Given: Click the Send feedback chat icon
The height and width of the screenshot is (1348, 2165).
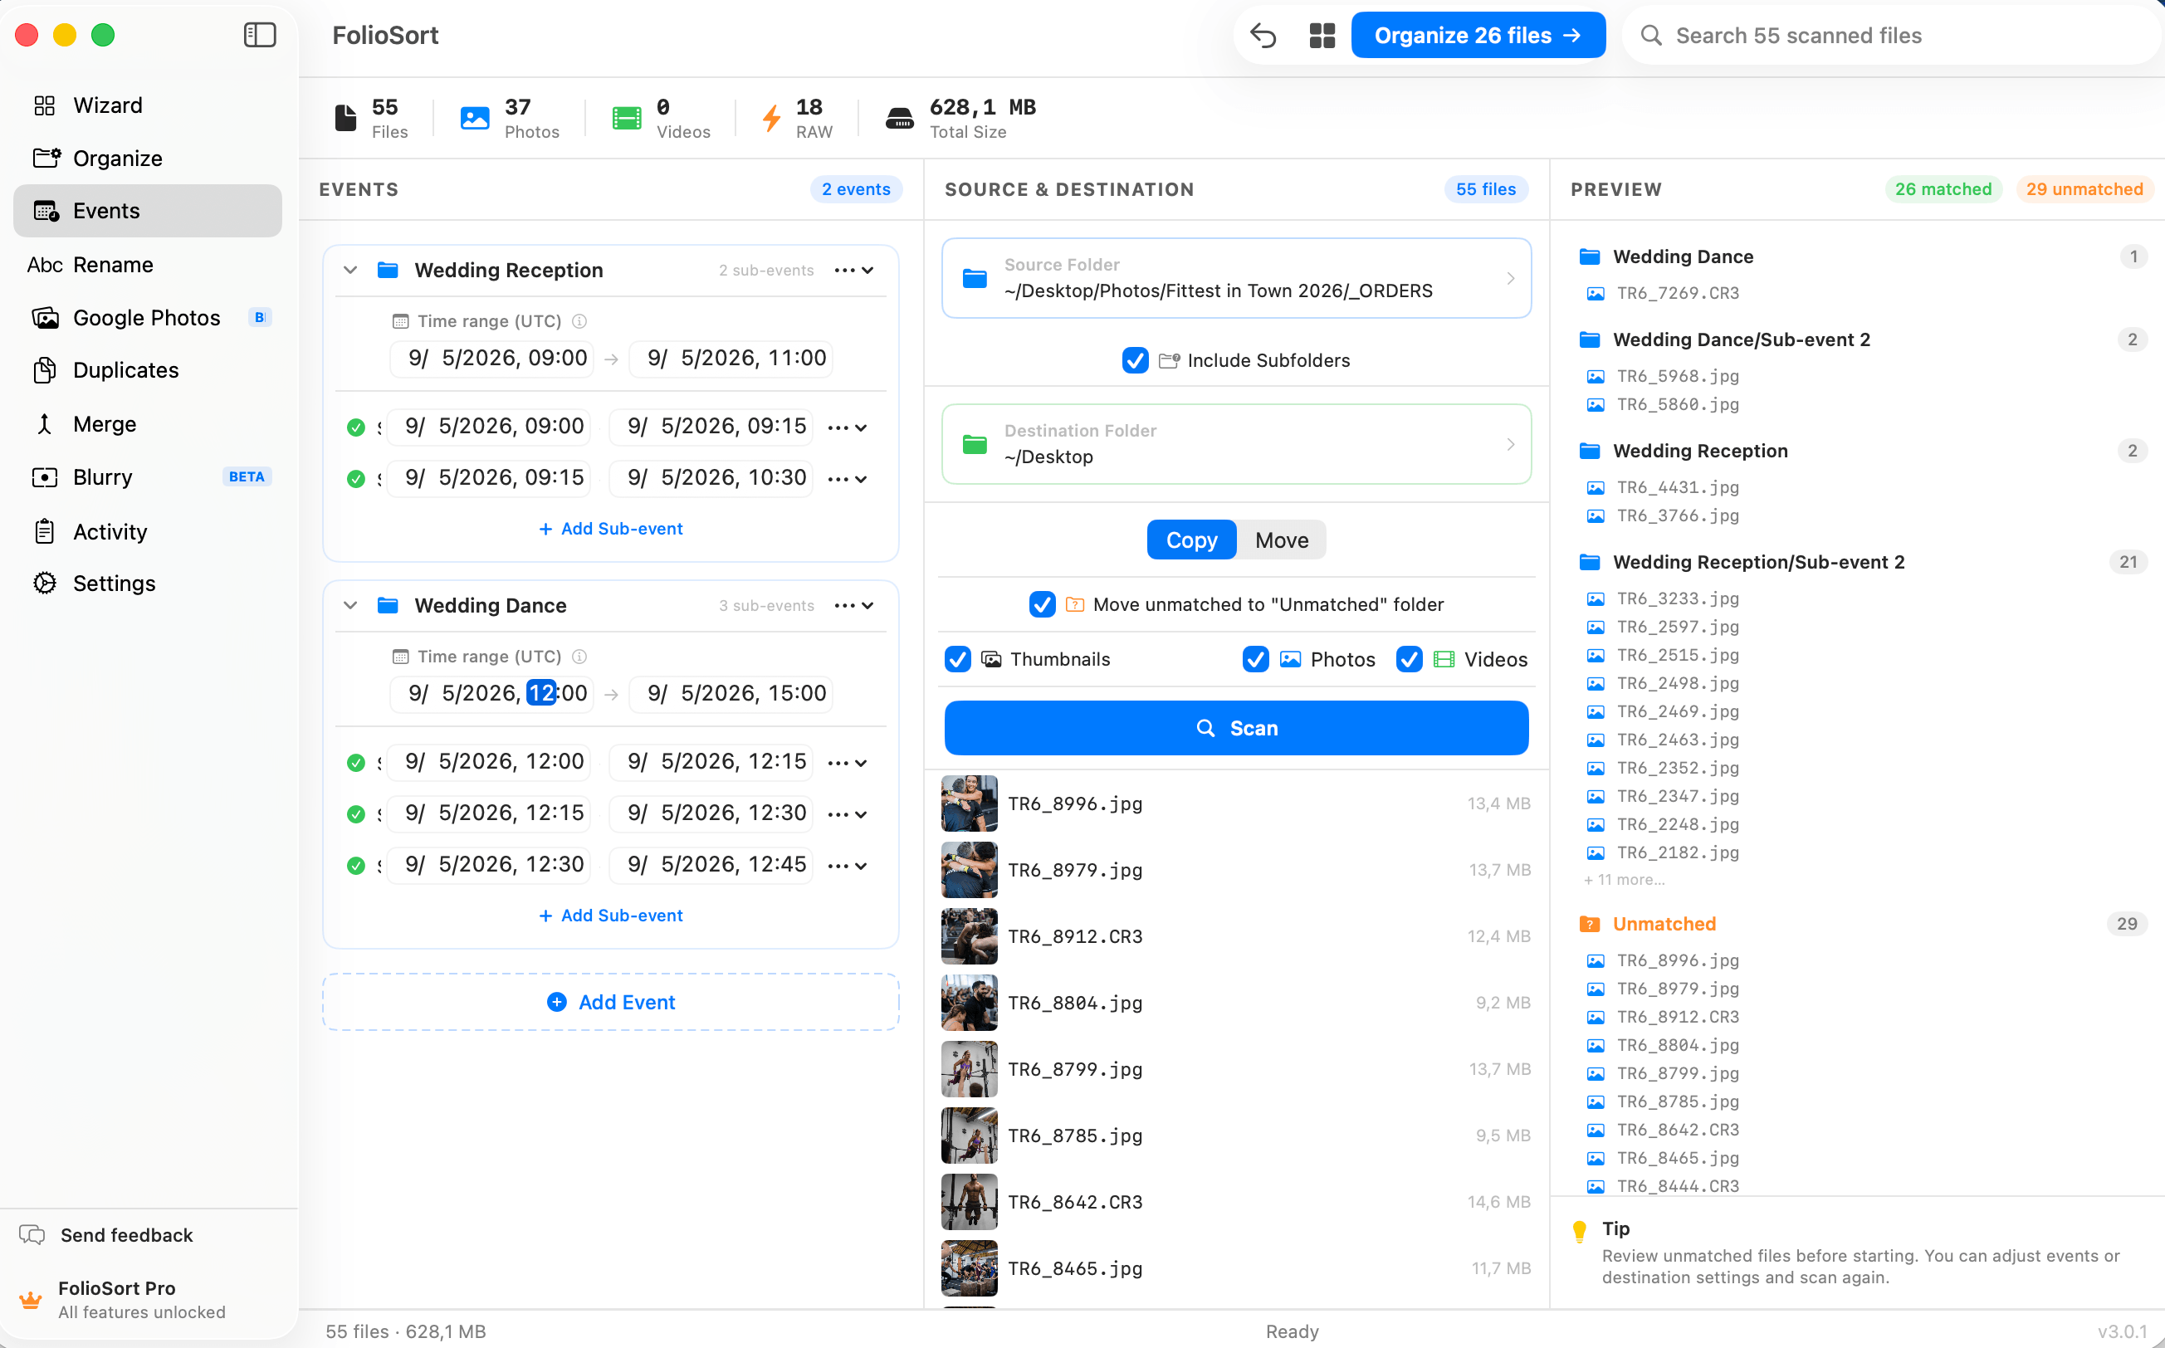Looking at the screenshot, I should 32,1235.
